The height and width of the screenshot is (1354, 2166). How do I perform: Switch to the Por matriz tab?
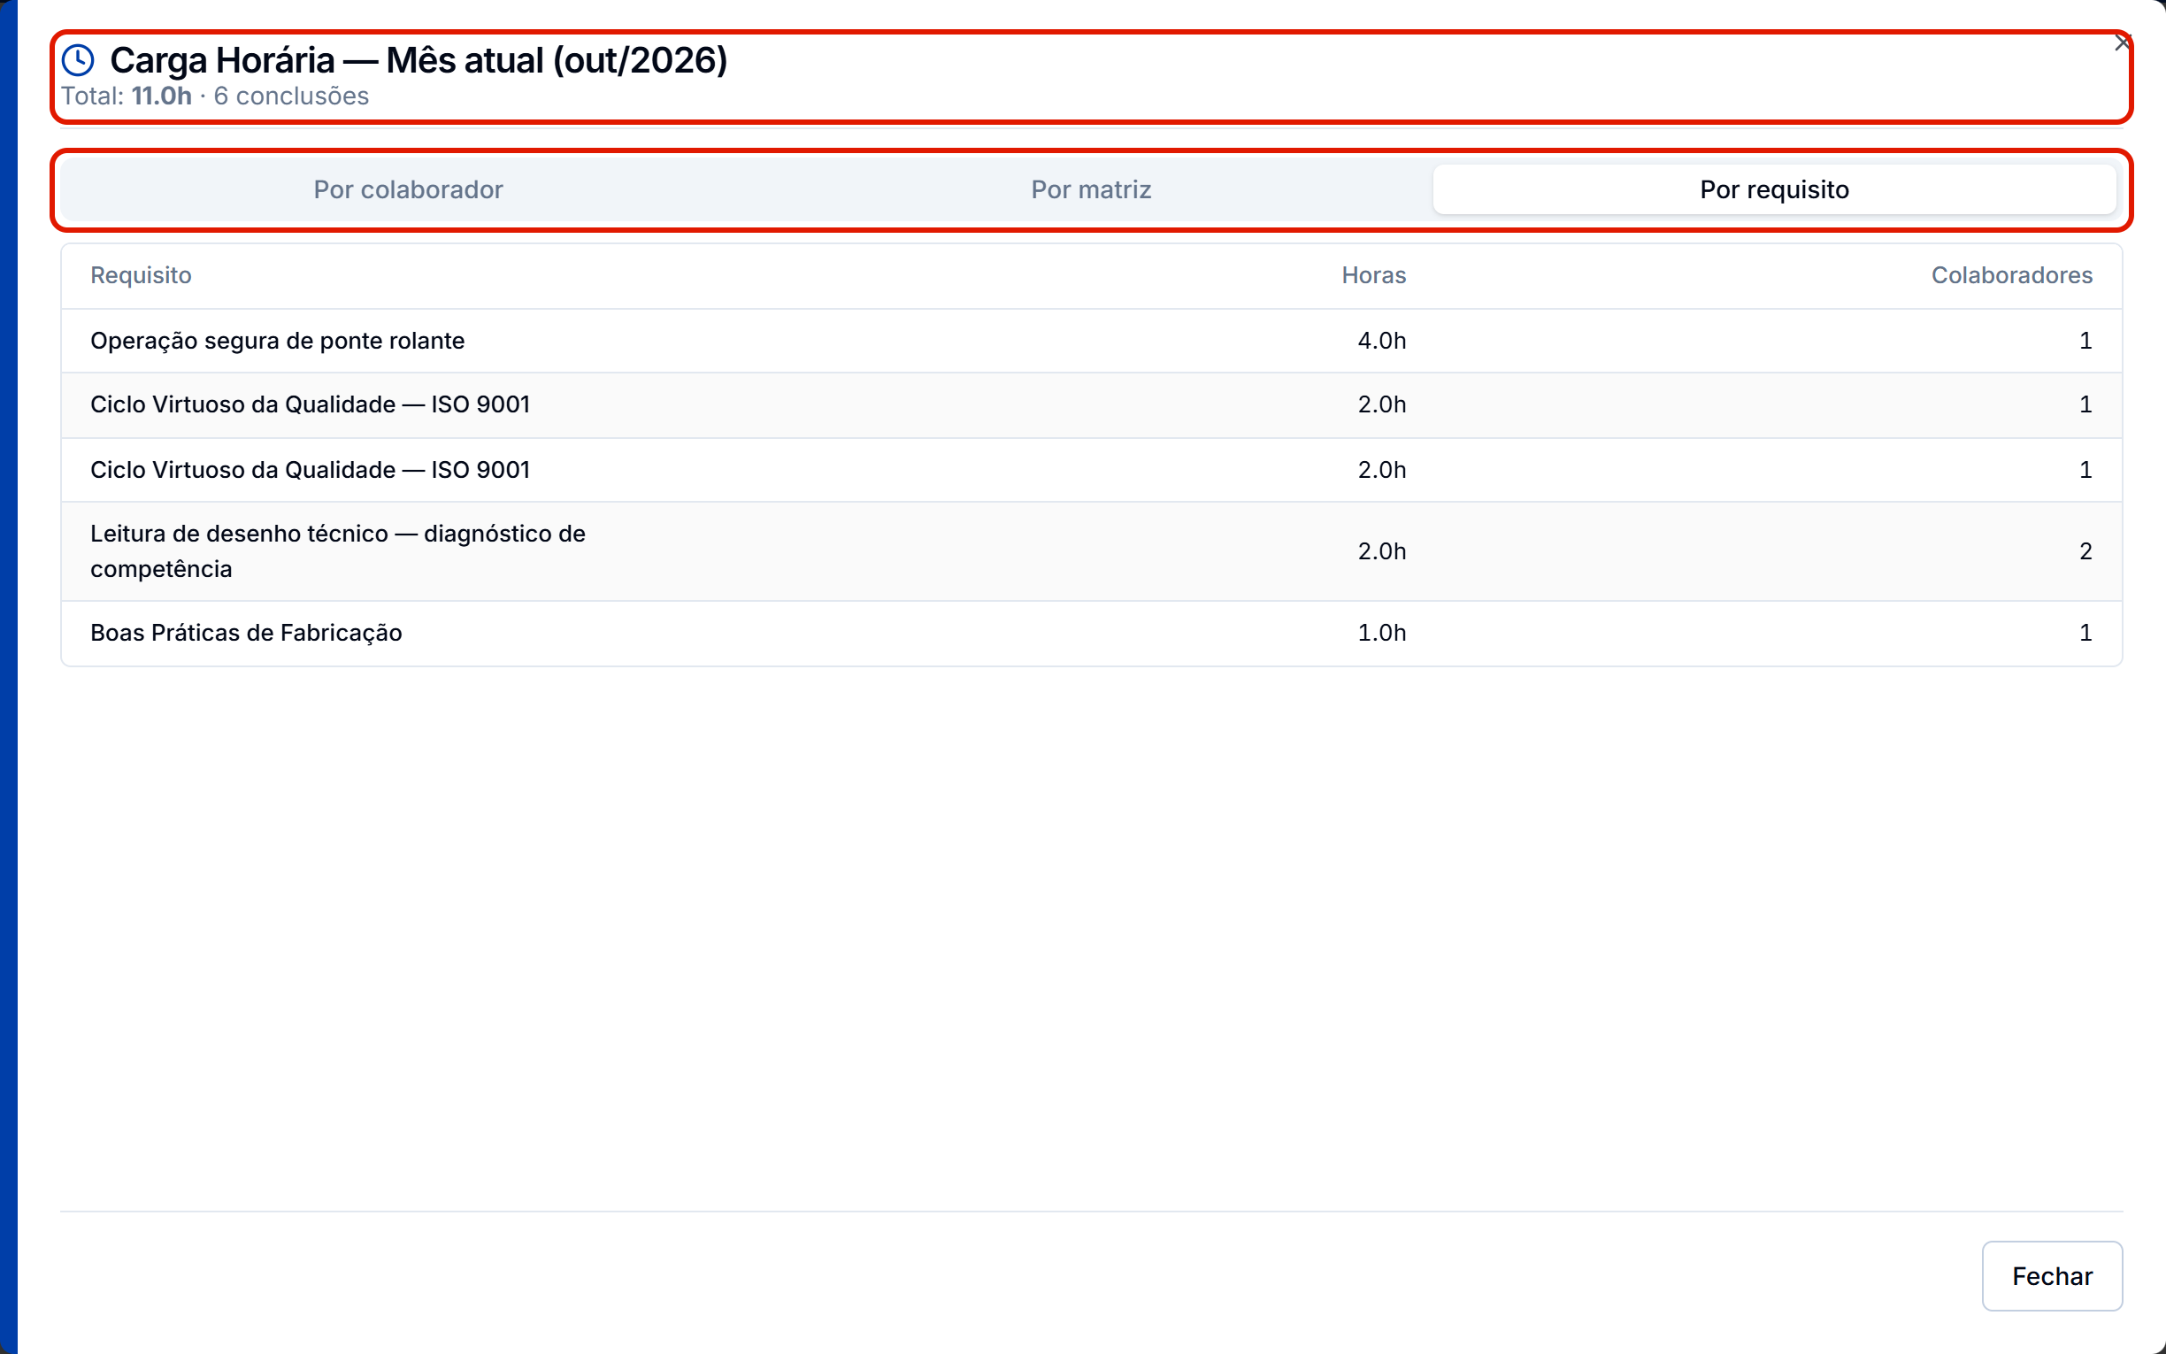1091,189
